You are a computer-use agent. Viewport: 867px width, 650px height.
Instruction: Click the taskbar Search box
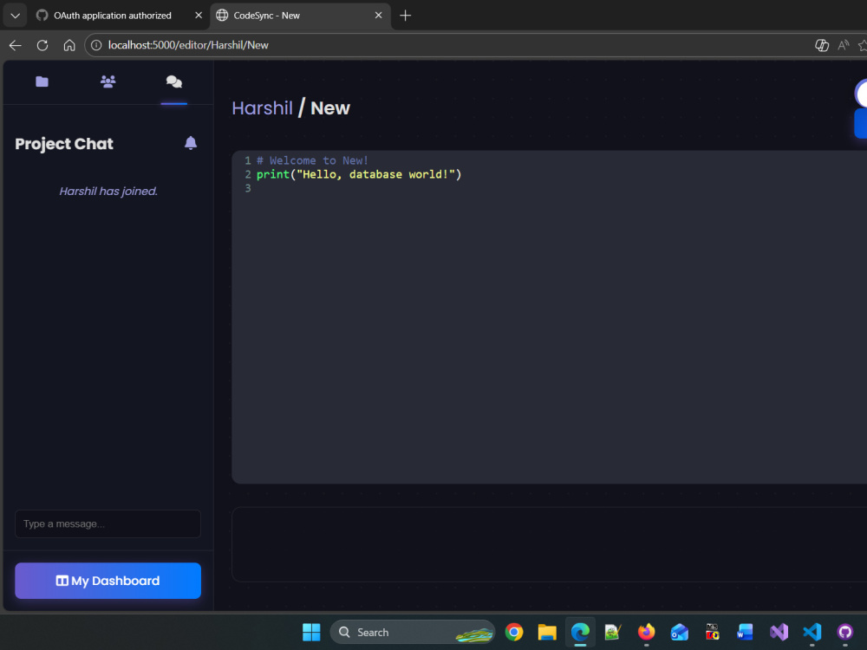[413, 632]
